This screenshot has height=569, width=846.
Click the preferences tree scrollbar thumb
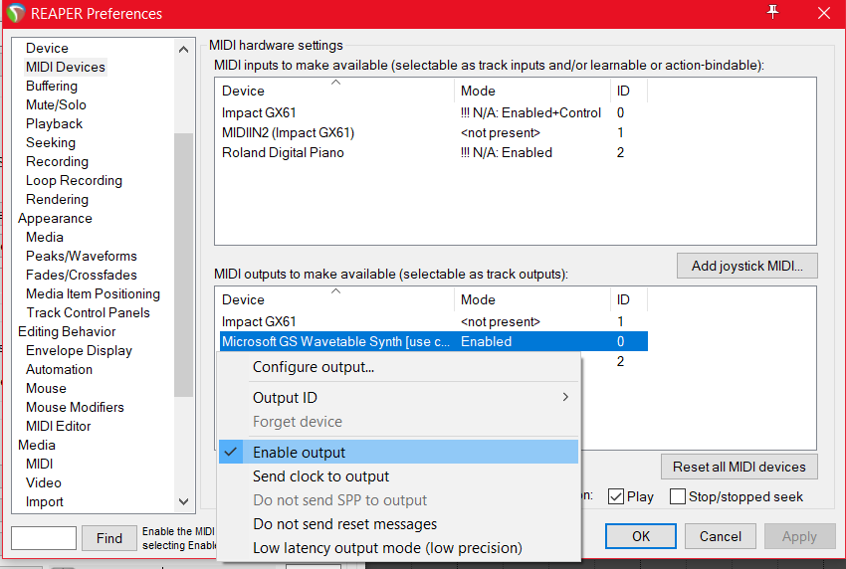[x=183, y=265]
